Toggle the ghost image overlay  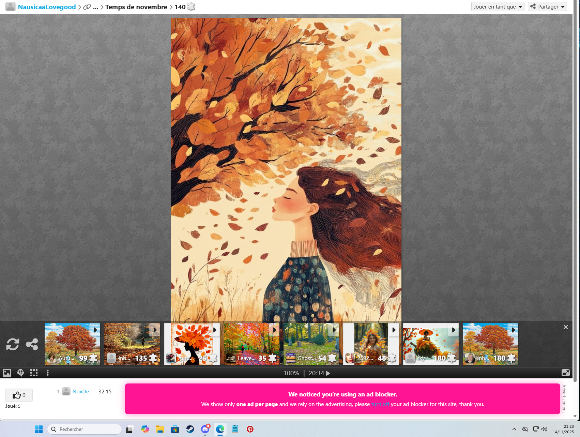coord(20,373)
